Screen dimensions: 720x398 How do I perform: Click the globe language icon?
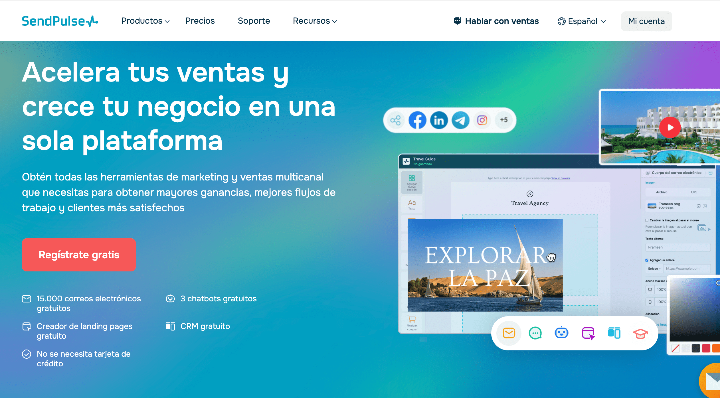(x=561, y=21)
